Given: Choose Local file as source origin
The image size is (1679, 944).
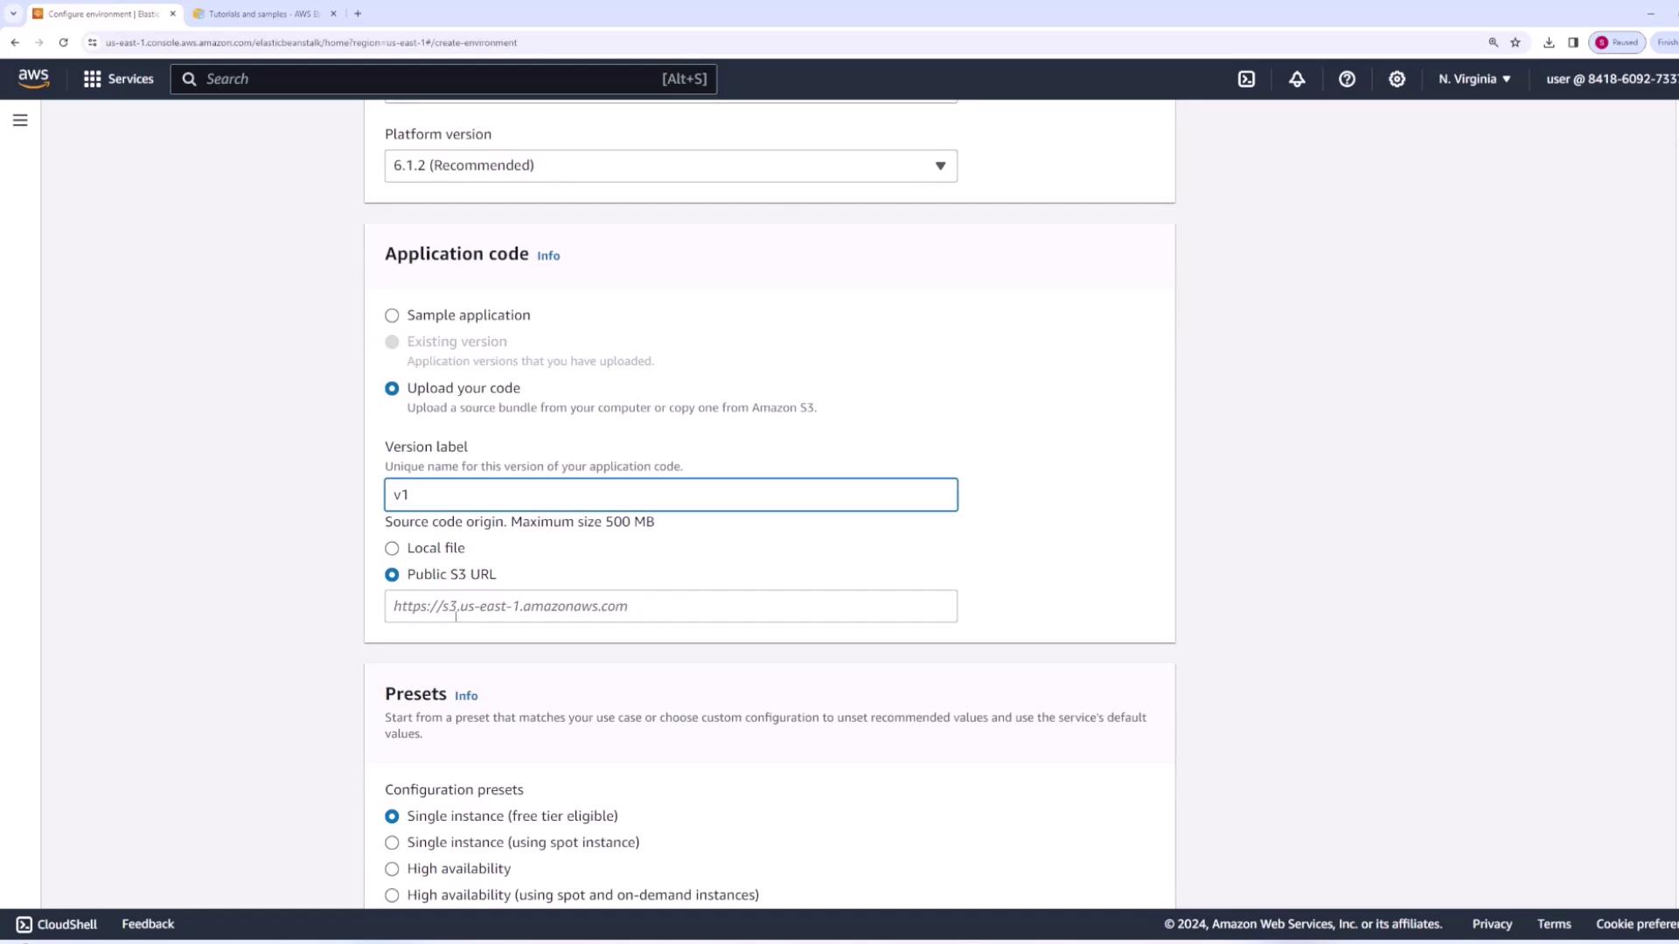Looking at the screenshot, I should (x=392, y=549).
